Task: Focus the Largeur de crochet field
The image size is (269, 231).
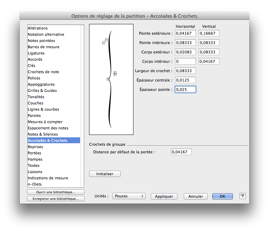Action: click(x=185, y=71)
